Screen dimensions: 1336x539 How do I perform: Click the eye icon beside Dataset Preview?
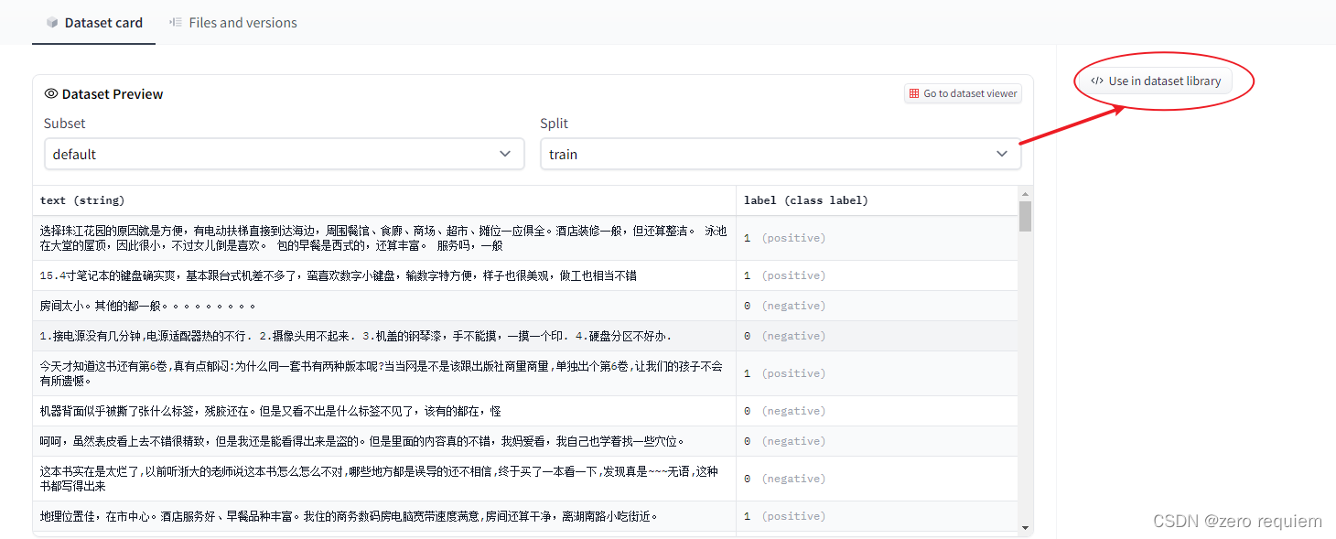point(51,93)
